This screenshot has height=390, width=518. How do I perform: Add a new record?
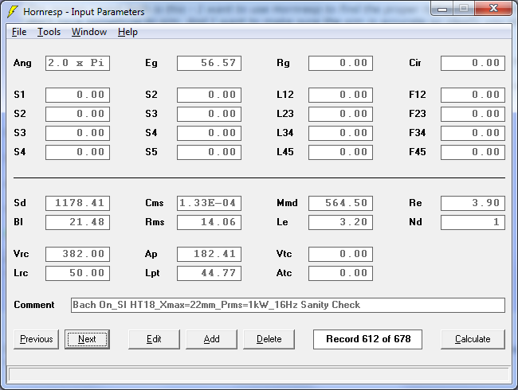pos(211,339)
